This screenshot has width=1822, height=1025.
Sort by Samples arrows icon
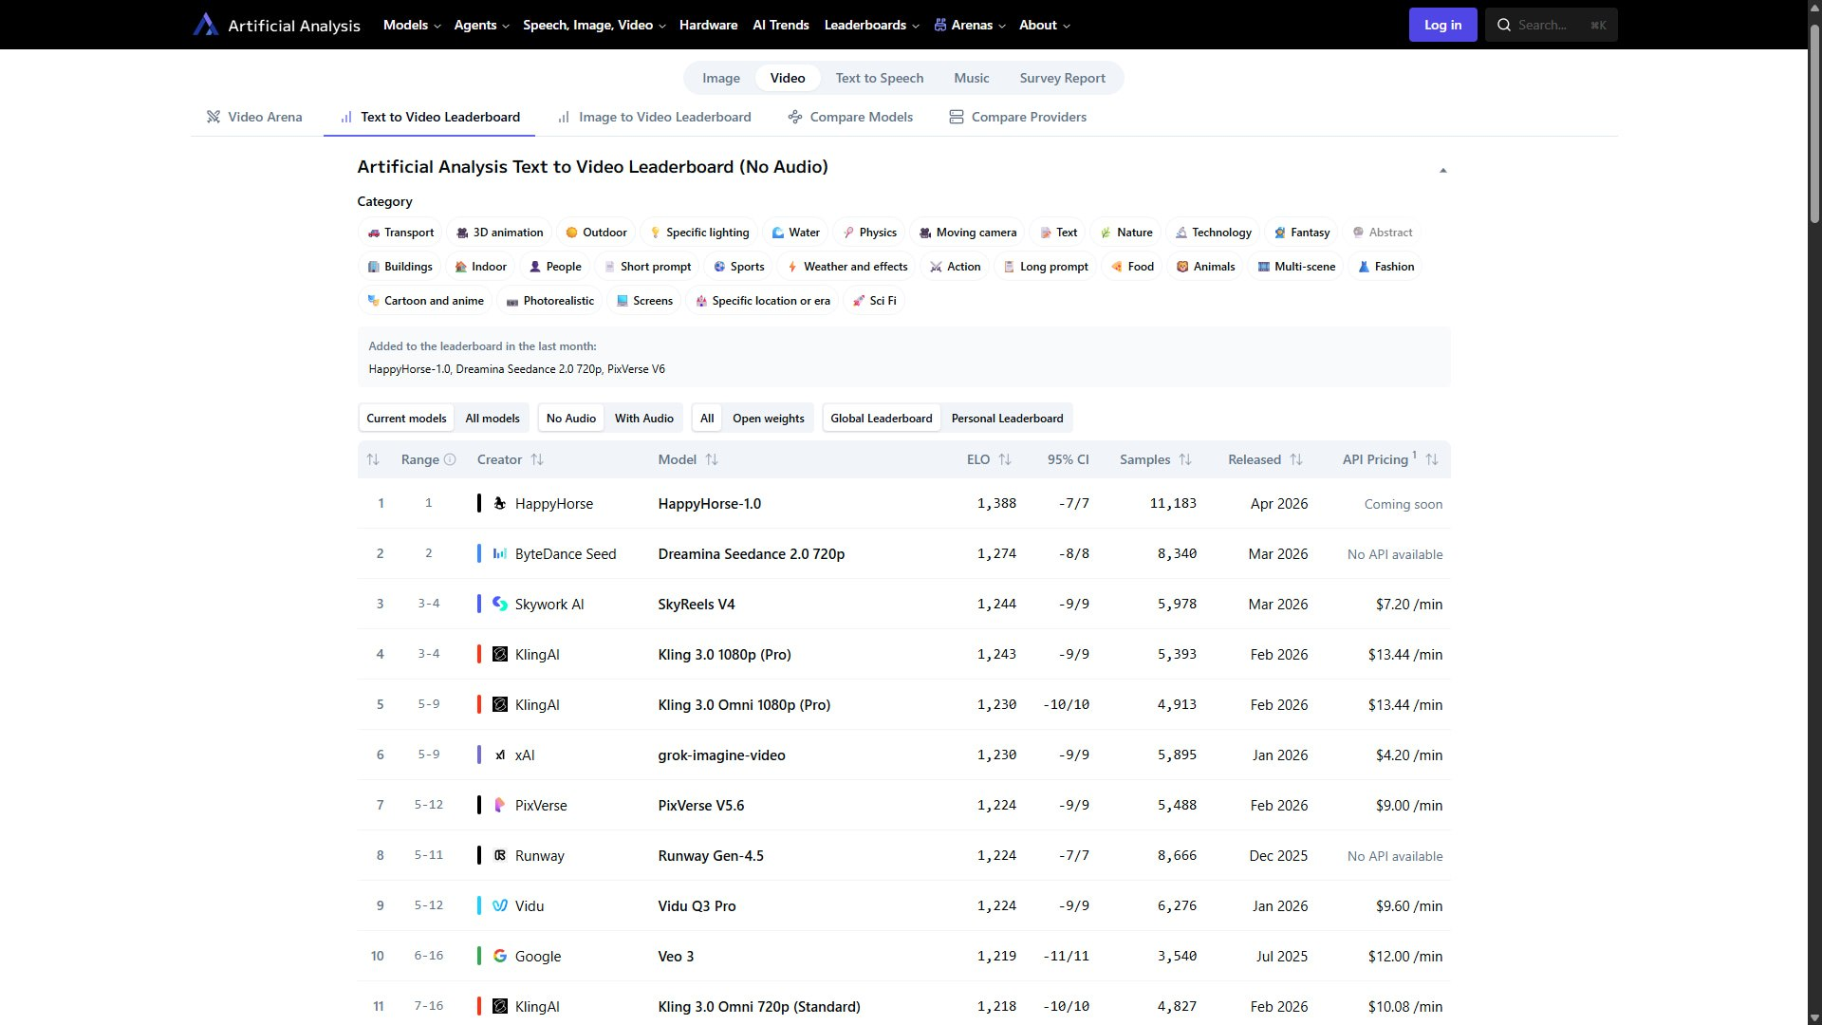point(1185,459)
